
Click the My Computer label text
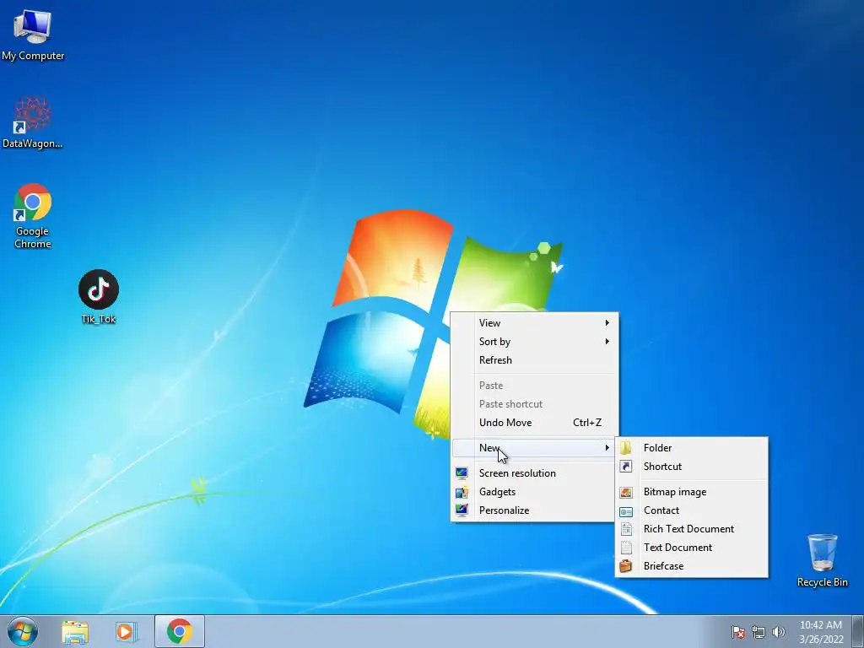(33, 56)
